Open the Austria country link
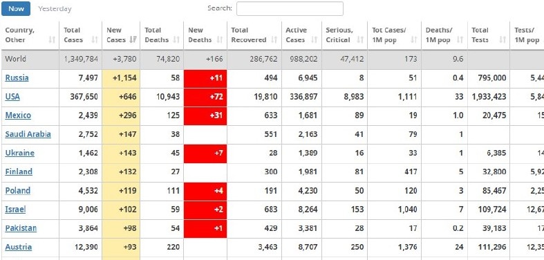This screenshot has width=544, height=260. pos(19,247)
